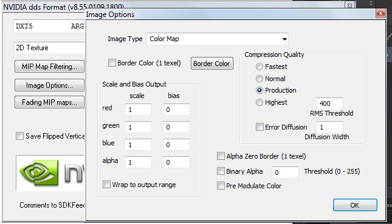Click the Diffusion Width input field
The height and width of the screenshot is (224, 392).
(329, 127)
